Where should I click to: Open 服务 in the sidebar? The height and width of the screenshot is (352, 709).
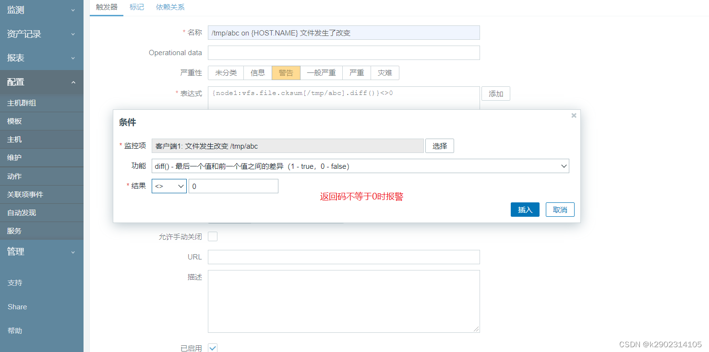pos(42,231)
